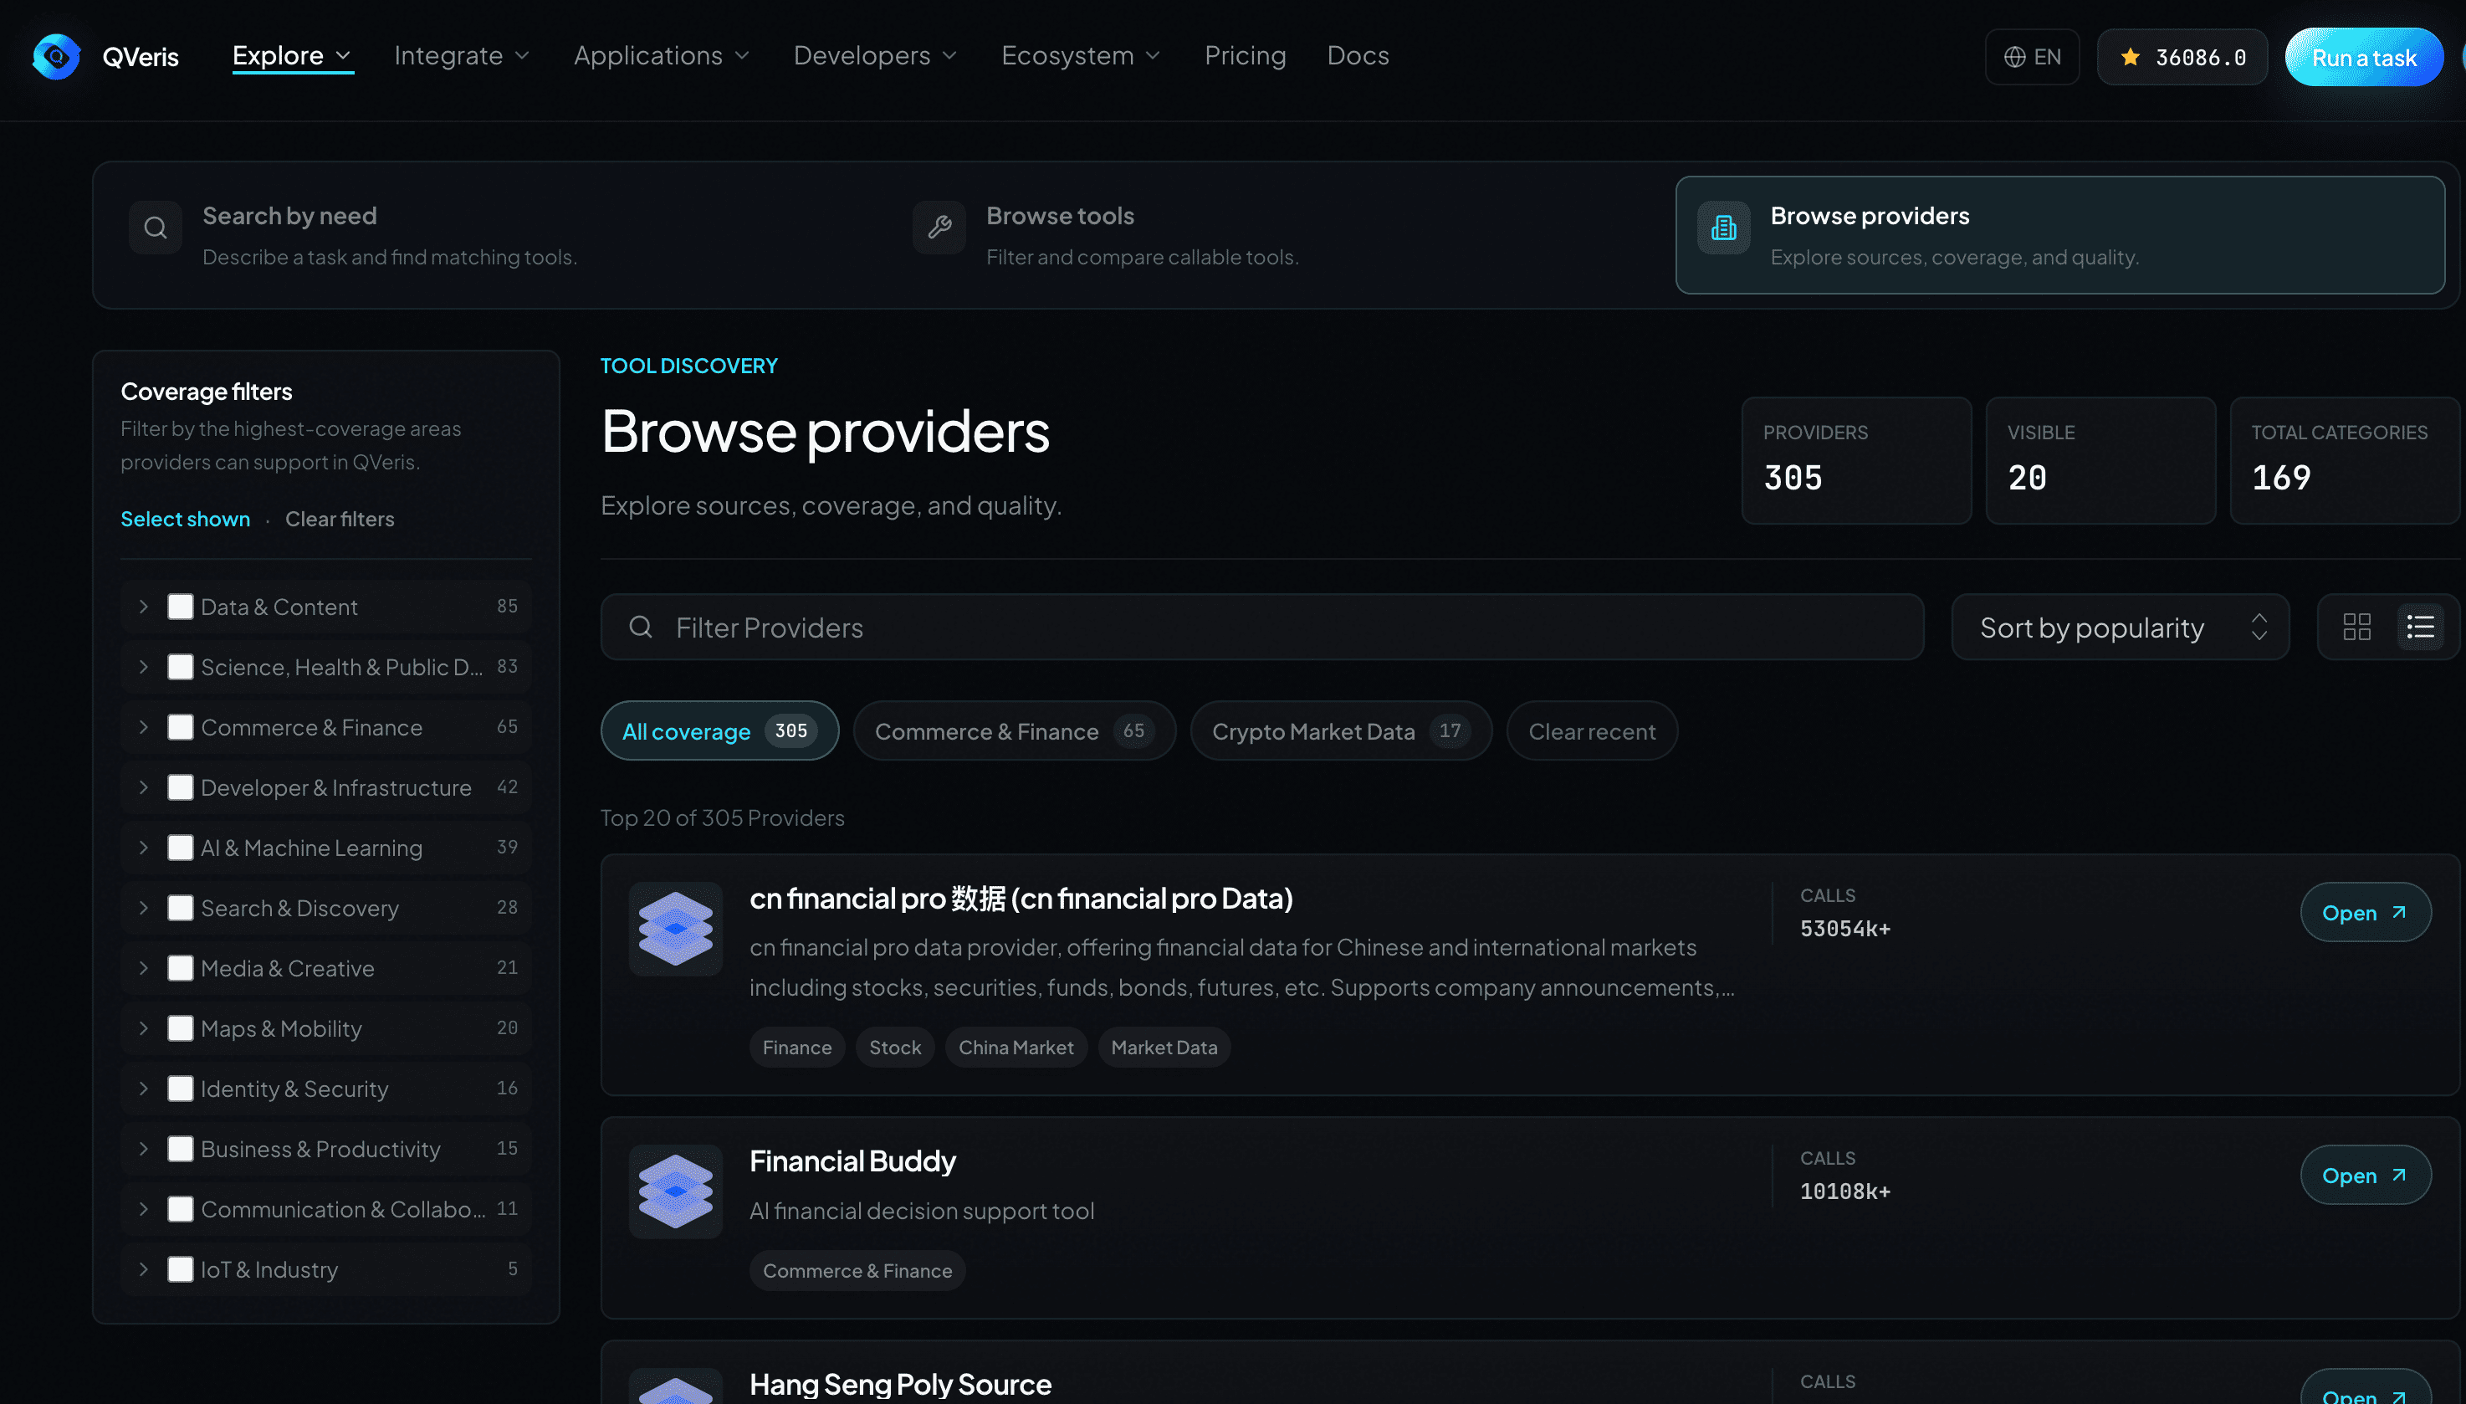Screen dimensions: 2466x1404
Task: Expand the Data & Content category
Action: (144, 607)
